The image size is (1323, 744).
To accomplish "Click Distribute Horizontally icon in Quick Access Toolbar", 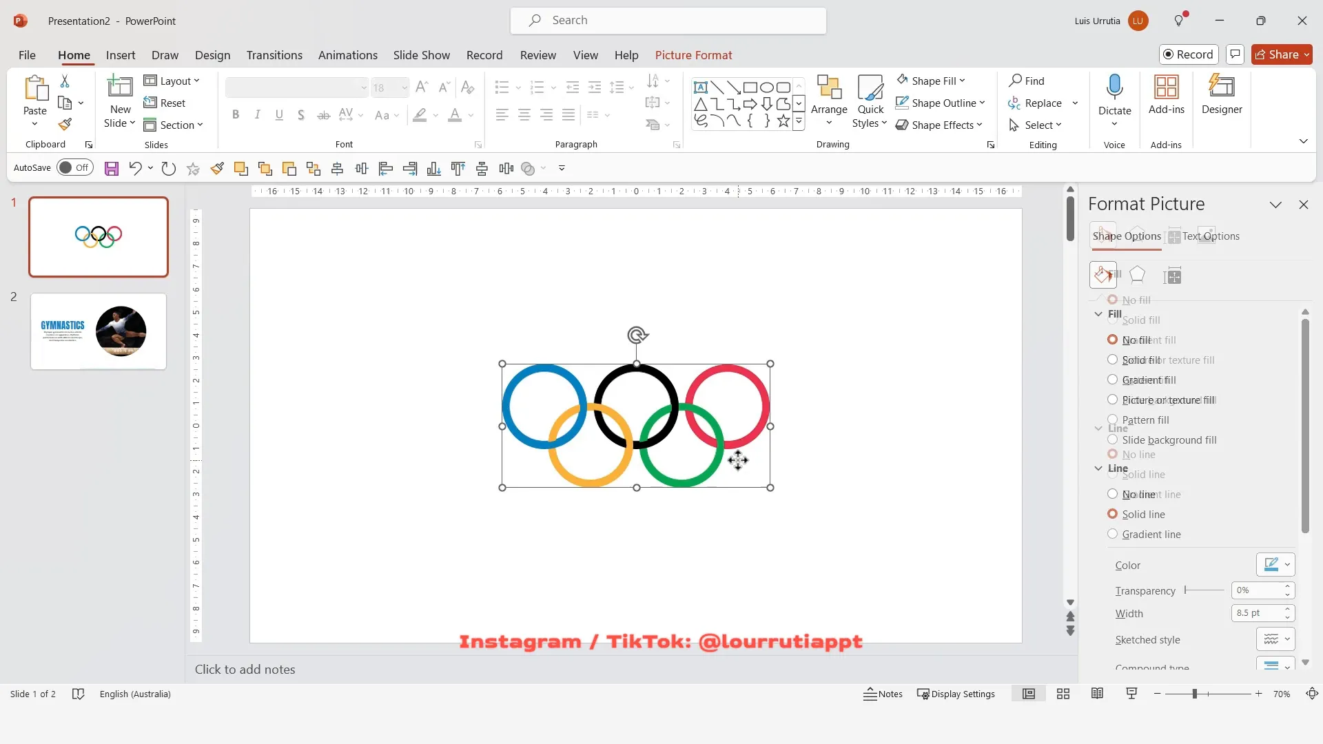I will pyautogui.click(x=506, y=169).
